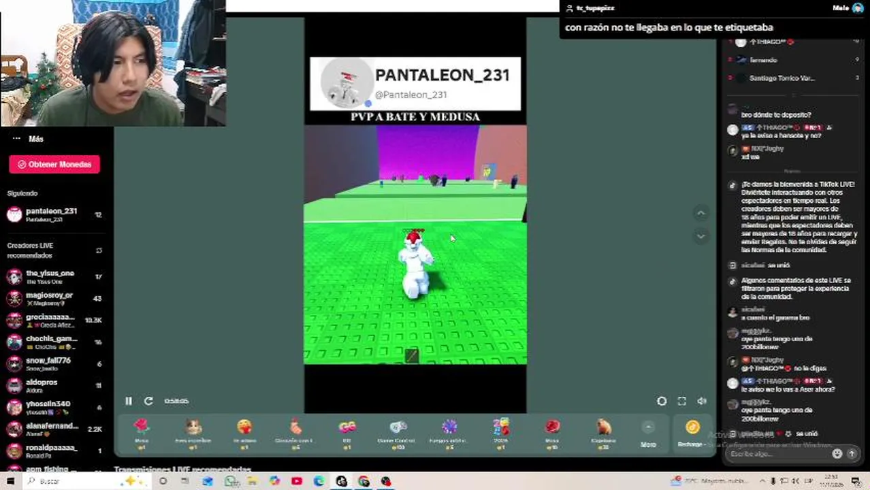Refresh recommended LIVE creators list

[x=99, y=250]
